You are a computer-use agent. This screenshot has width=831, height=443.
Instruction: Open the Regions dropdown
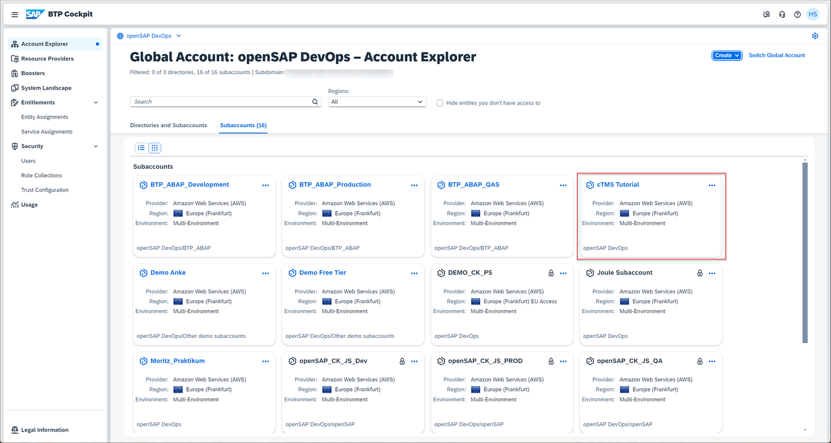click(377, 102)
